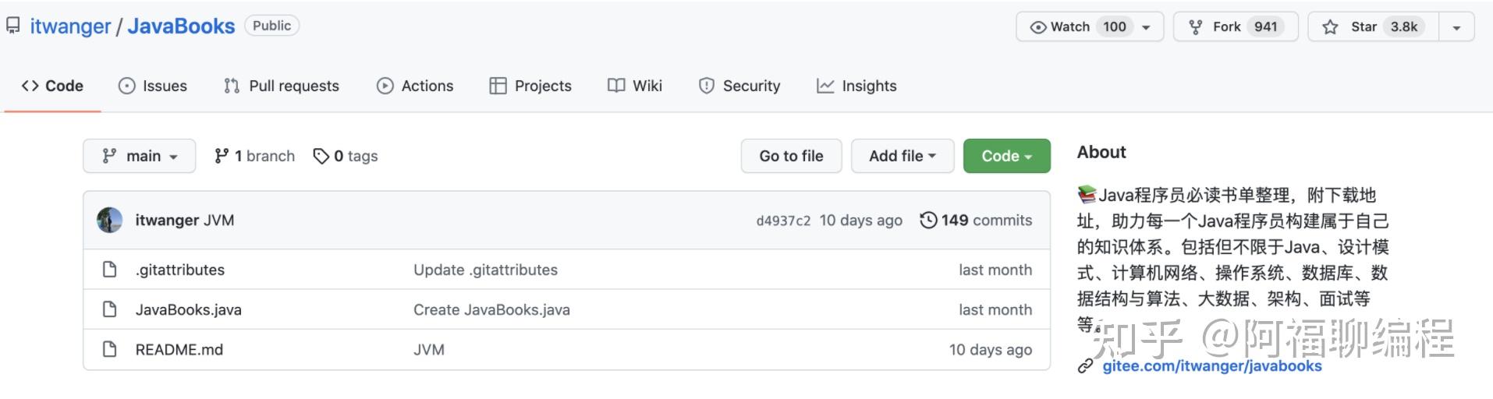Viewport: 1493px width, 399px height.
Task: Click the JavaBooks.java file icon
Action: pyautogui.click(x=110, y=309)
